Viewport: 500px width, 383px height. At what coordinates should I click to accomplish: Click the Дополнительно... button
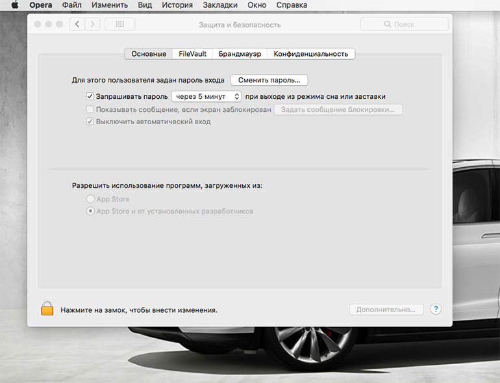386,310
